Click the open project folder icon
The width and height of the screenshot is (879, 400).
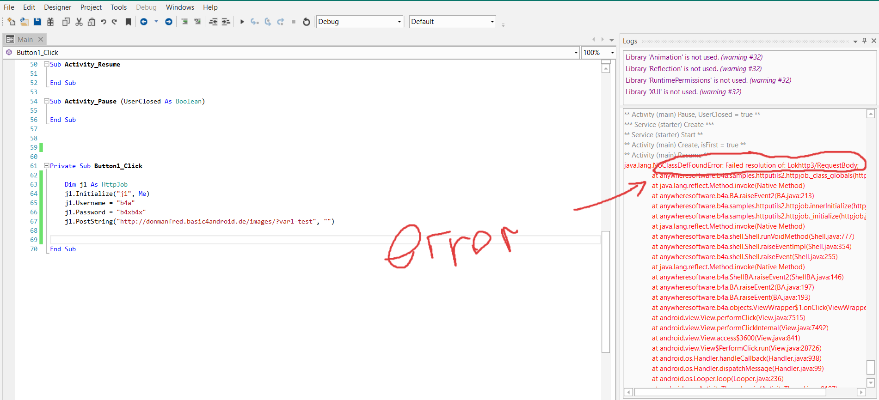pos(25,22)
